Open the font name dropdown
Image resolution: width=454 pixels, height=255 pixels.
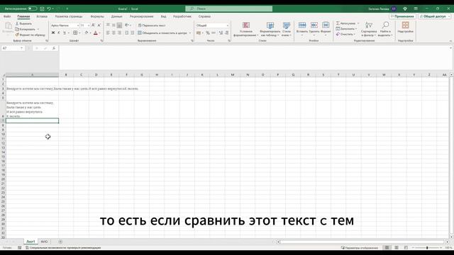[78, 25]
